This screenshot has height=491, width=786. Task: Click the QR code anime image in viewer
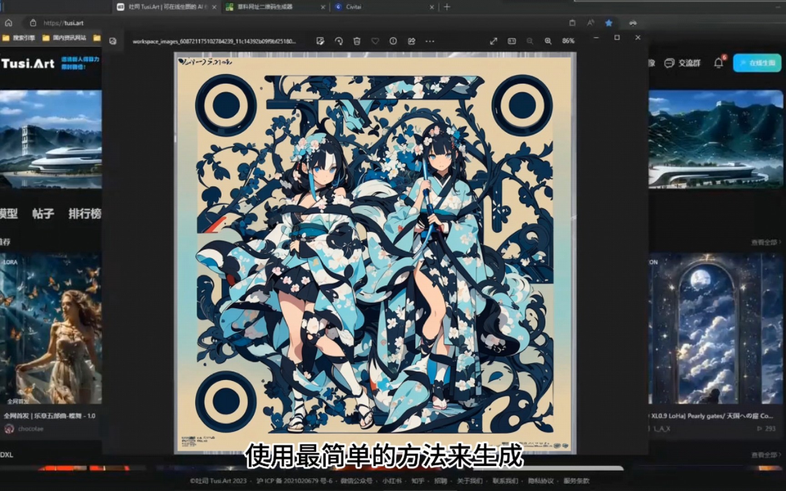click(x=375, y=253)
